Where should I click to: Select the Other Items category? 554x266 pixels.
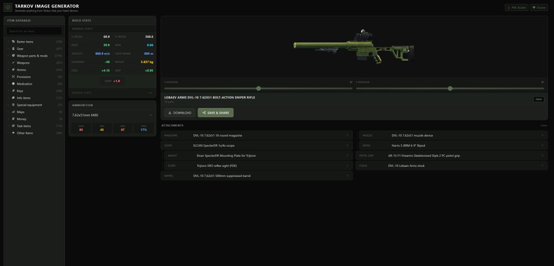pos(35,133)
